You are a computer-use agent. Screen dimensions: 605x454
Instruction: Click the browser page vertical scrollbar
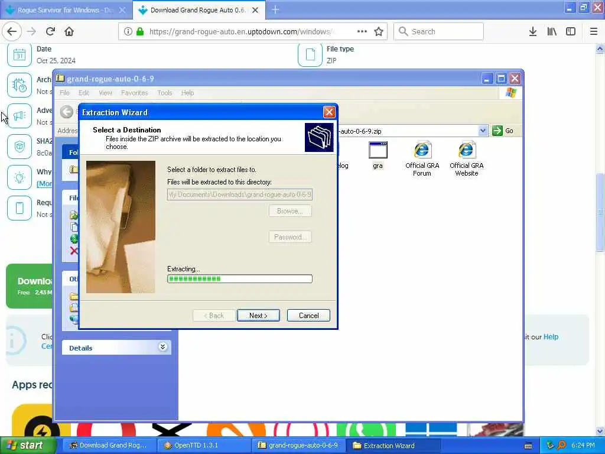600,212
